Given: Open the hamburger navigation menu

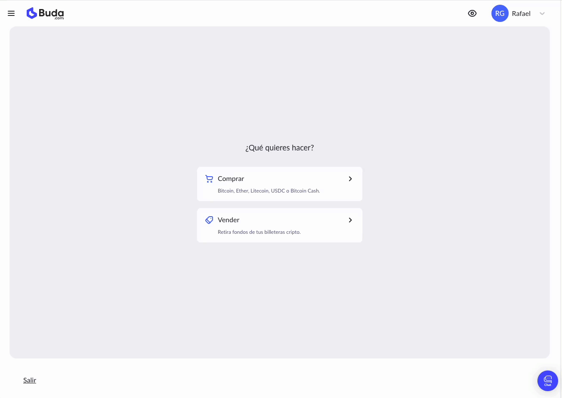Looking at the screenshot, I should (11, 13).
